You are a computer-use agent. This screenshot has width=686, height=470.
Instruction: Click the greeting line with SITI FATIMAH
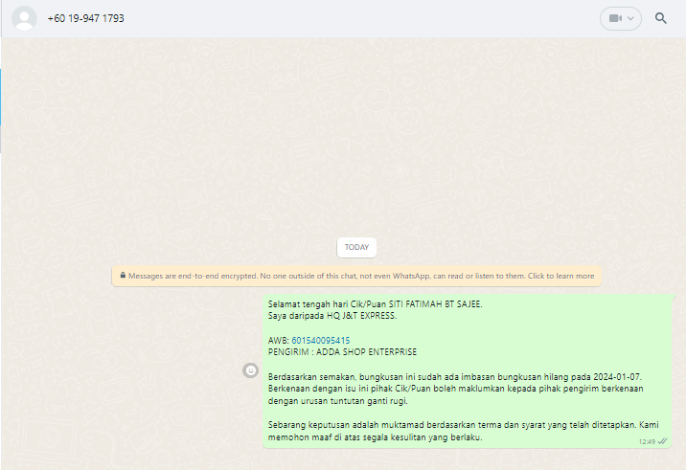tap(375, 303)
